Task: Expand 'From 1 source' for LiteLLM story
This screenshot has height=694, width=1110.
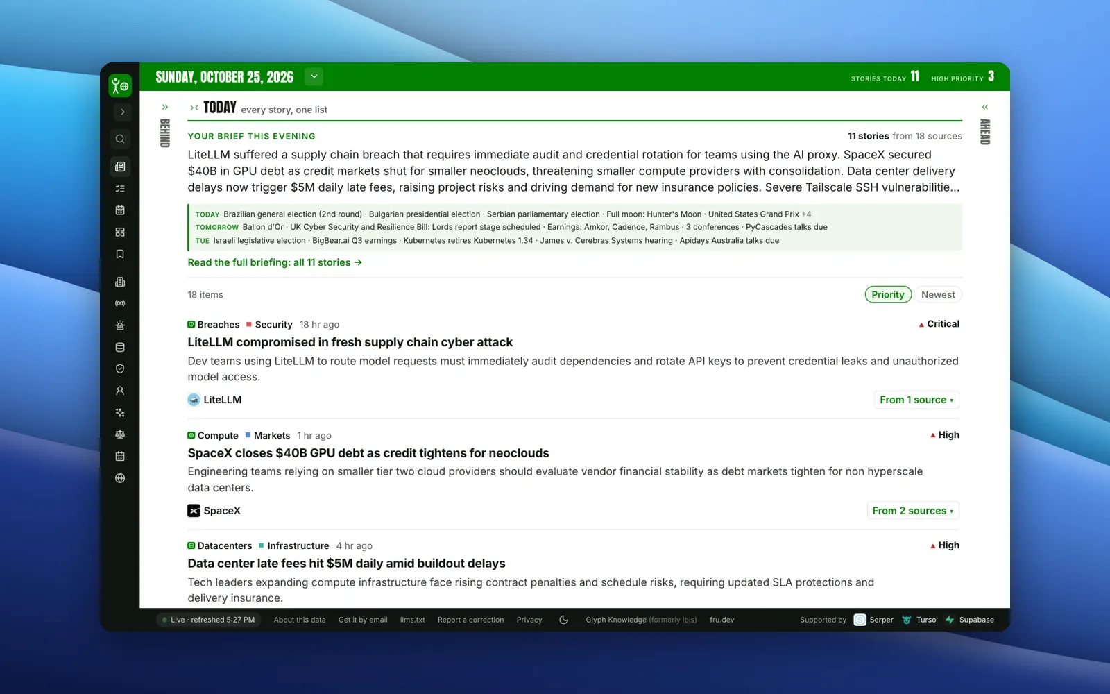Action: pos(916,400)
